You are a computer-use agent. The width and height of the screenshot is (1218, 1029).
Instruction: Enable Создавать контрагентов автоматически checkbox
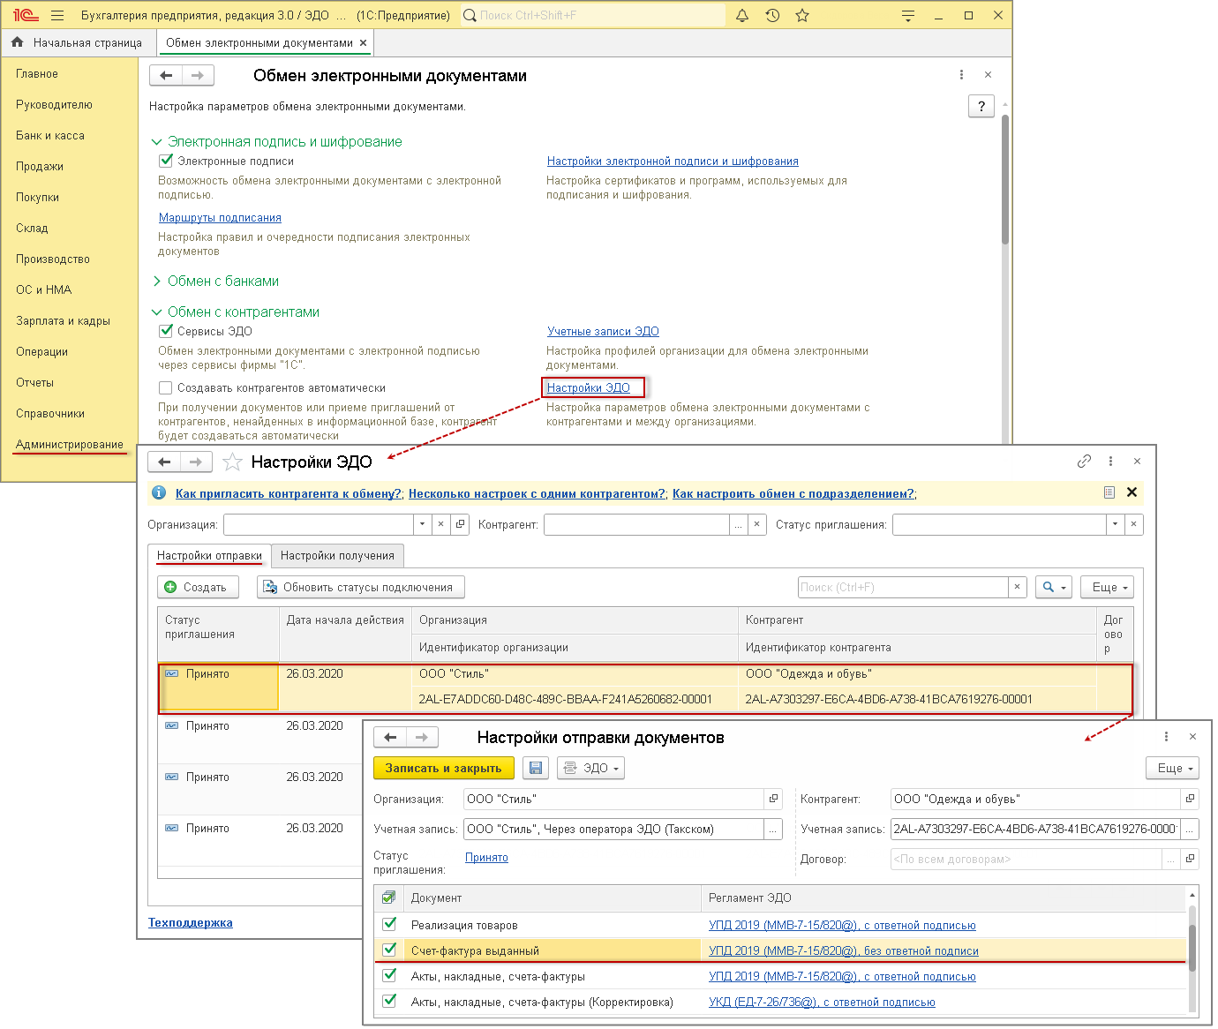pos(165,387)
